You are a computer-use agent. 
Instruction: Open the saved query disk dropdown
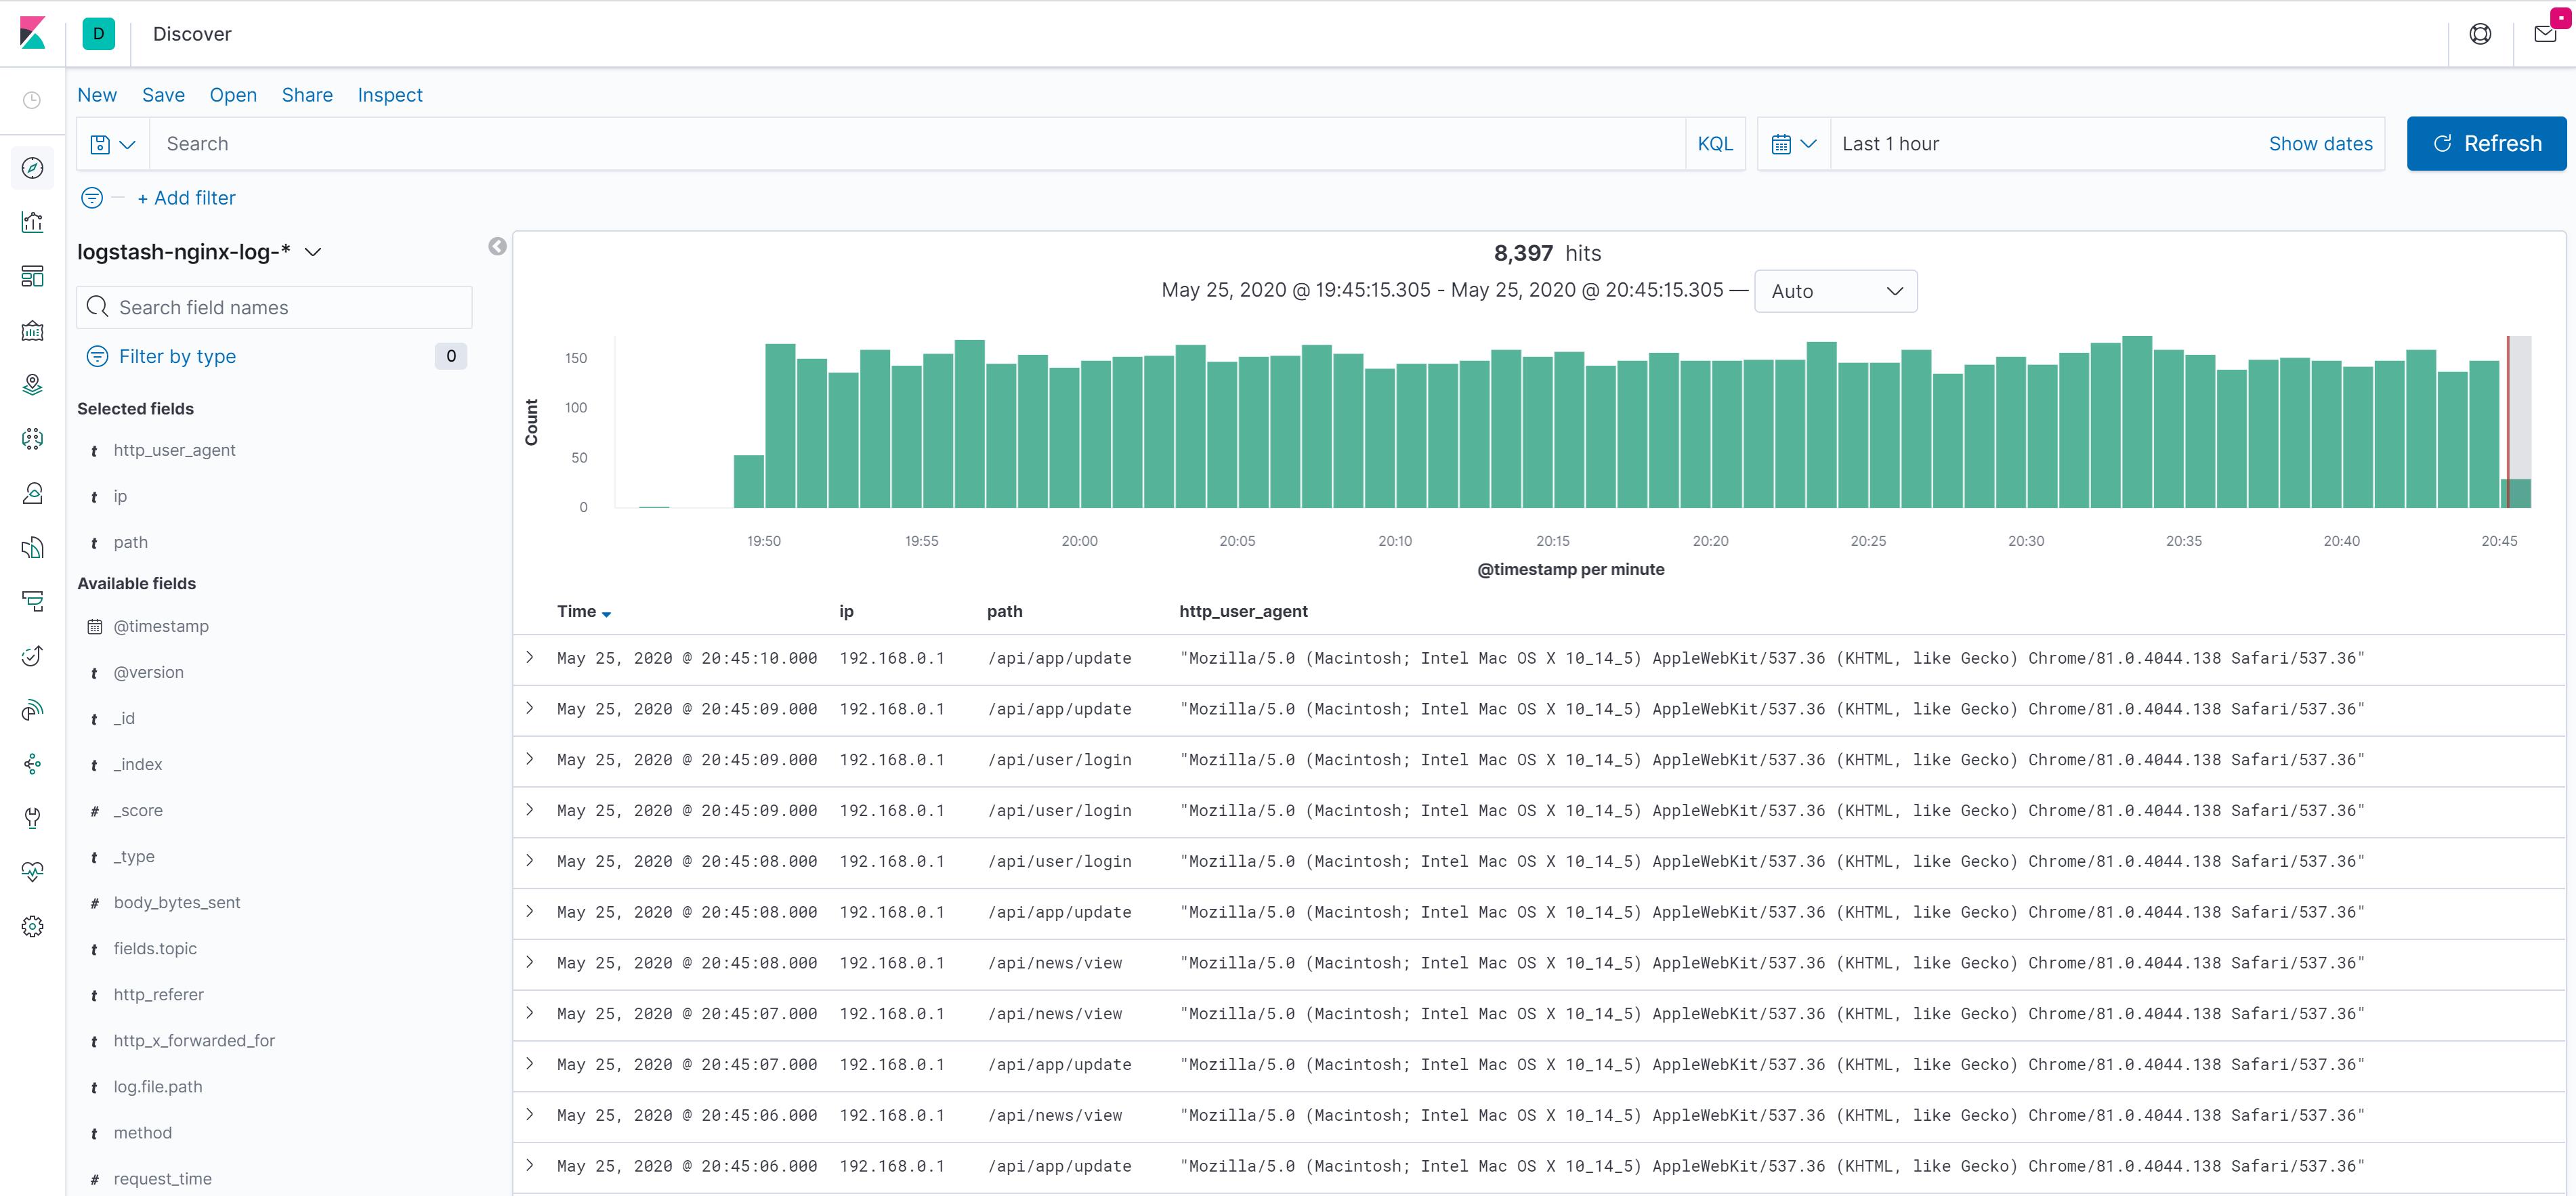(x=113, y=144)
